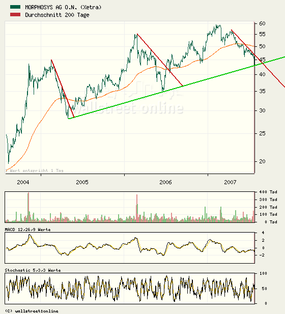Click the 2007 year label on the axis
Image resolution: width=285 pixels, height=314 pixels.
point(230,182)
